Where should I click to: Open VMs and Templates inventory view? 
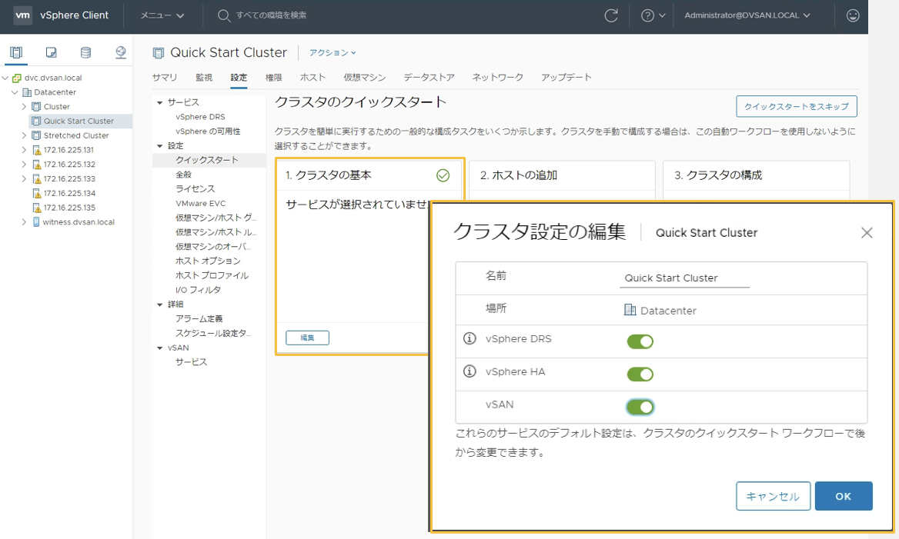click(51, 53)
